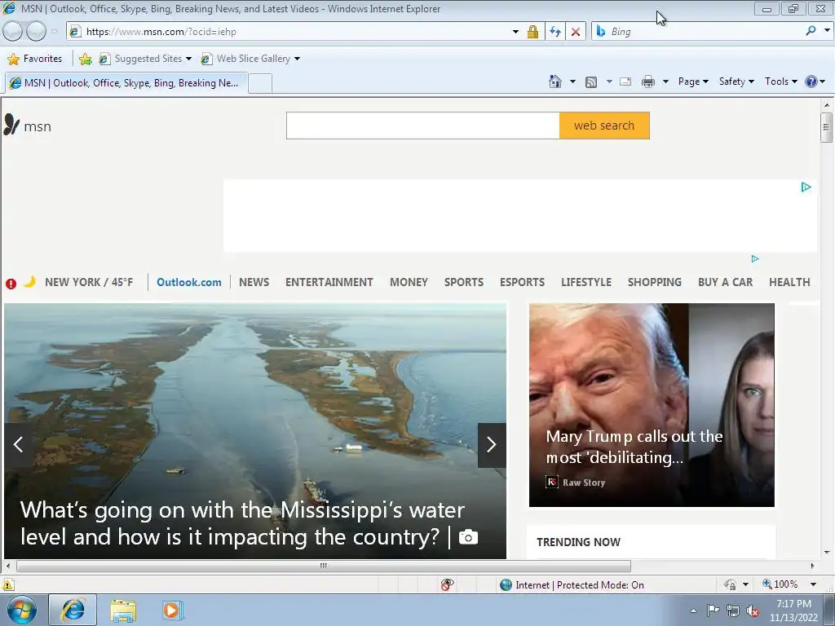Show next slide with right arrow
This screenshot has width=835, height=626.
tap(492, 444)
